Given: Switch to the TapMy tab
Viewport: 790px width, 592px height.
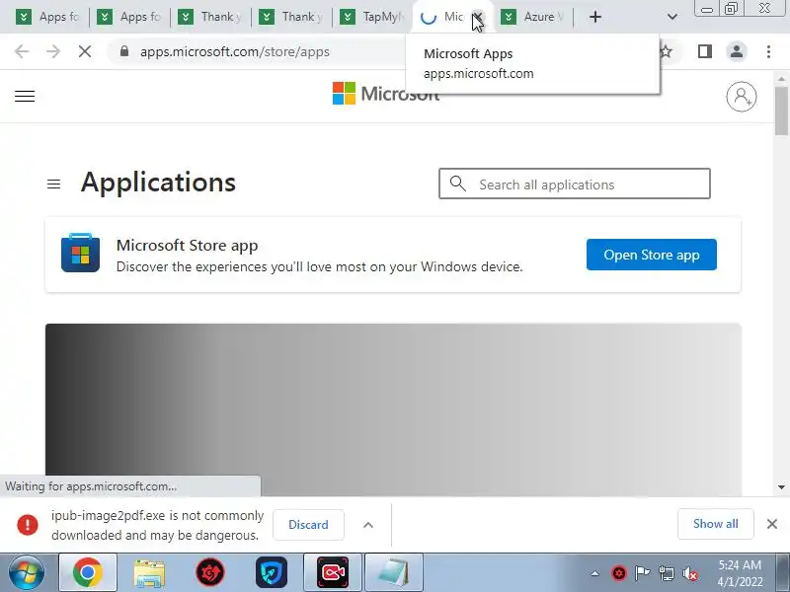Looking at the screenshot, I should (x=372, y=17).
